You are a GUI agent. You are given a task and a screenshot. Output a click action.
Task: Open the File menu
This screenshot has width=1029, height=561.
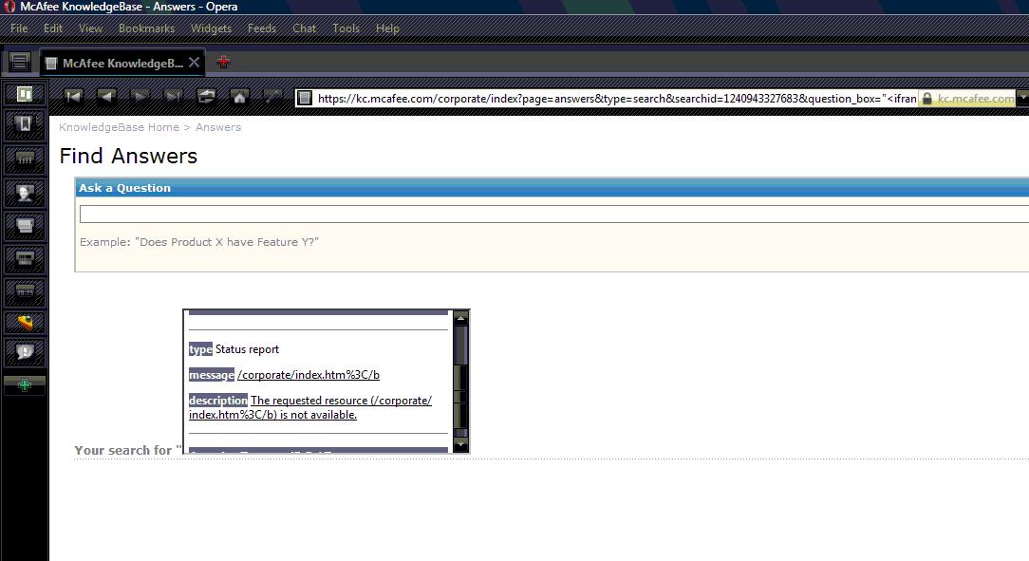[x=19, y=28]
